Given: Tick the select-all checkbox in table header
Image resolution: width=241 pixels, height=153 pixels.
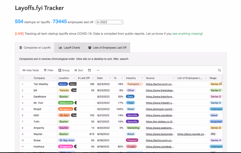Looking at the screenshot, I should 23,78.
